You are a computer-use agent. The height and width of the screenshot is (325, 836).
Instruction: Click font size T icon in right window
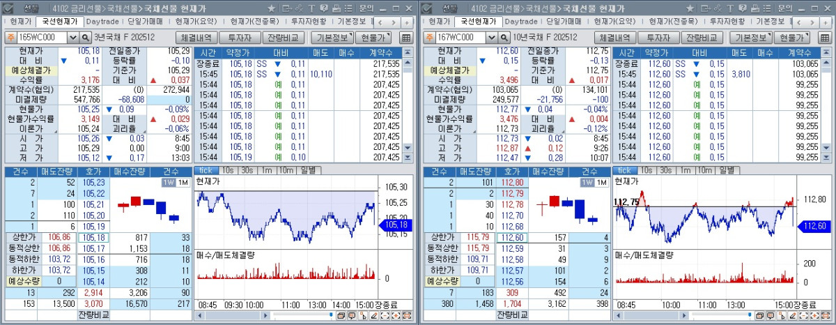coord(729,8)
